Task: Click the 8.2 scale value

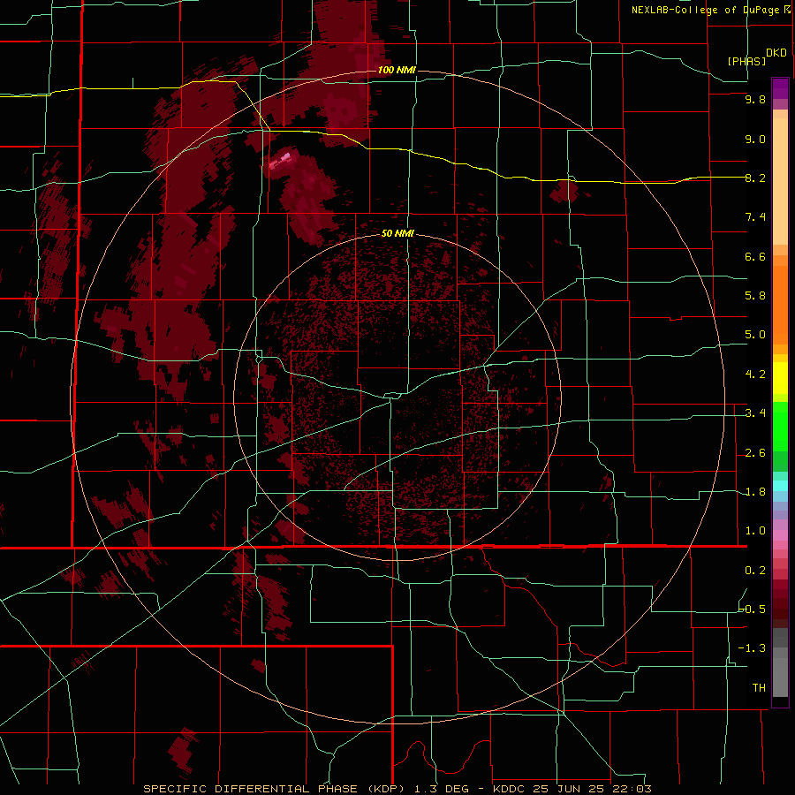Action: [755, 178]
